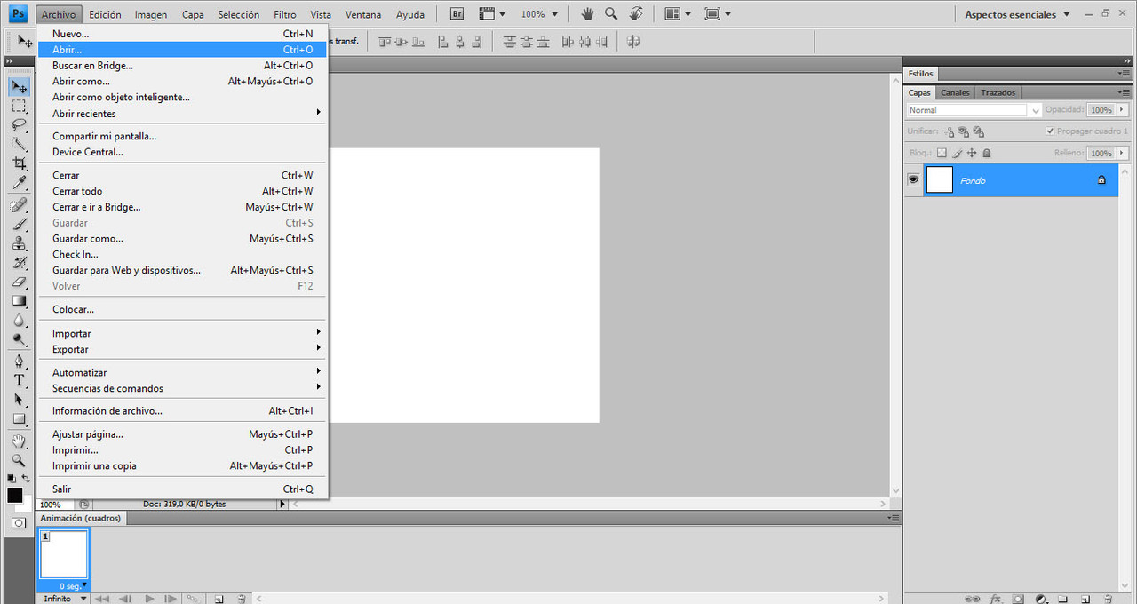Select the Hand tool in toolbox
The height and width of the screenshot is (604, 1137).
coord(19,441)
